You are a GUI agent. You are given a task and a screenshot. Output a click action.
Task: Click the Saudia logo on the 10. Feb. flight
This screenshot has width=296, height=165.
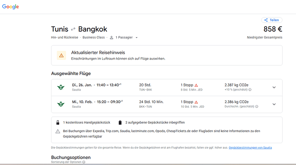pos(61,104)
